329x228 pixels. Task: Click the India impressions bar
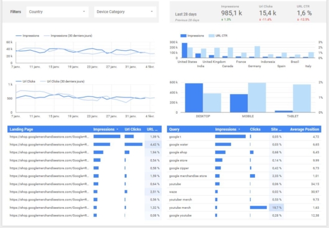(x=198, y=56)
